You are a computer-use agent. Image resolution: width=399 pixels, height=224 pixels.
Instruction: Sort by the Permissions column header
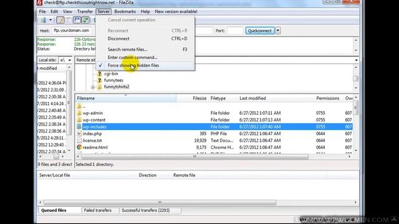328,98
